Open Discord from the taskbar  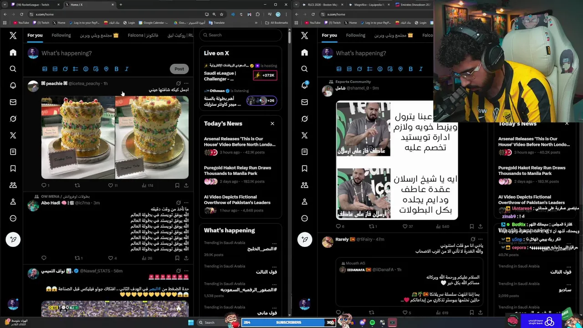tap(362, 323)
